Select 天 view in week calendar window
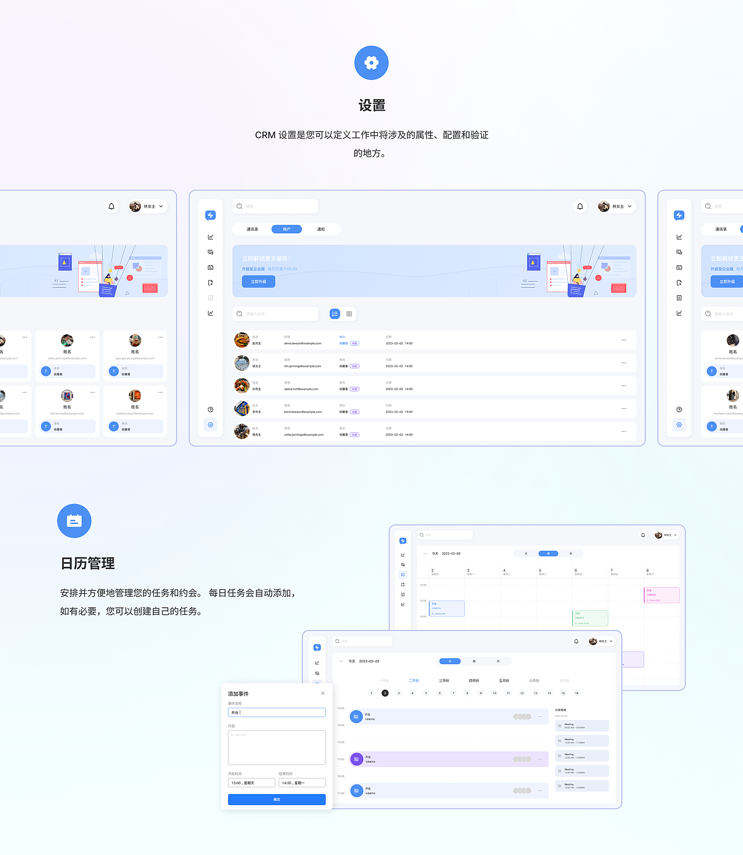Viewport: 743px width, 855px height. (526, 553)
